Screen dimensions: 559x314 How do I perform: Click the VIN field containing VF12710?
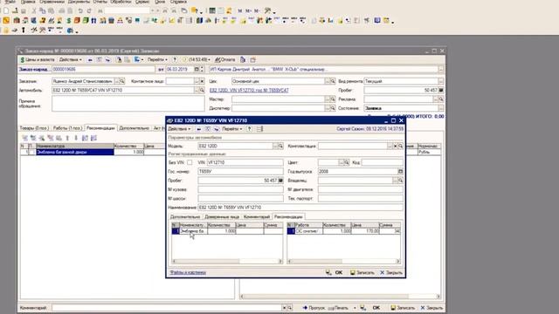coord(245,163)
